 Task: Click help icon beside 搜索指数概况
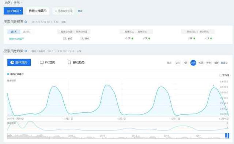coord(26,22)
